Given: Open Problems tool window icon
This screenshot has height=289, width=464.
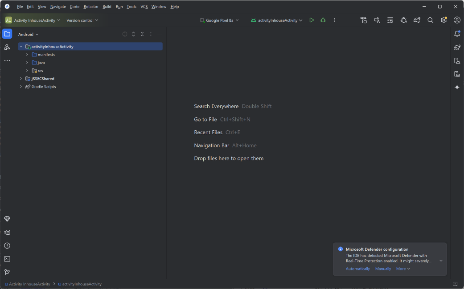Looking at the screenshot, I should [7, 245].
